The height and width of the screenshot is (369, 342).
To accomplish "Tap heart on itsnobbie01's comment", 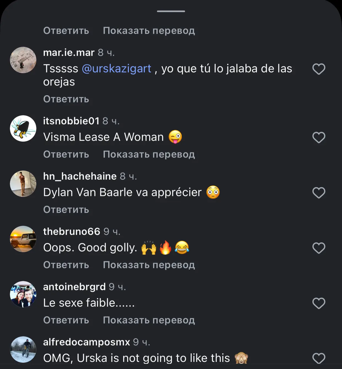I will click(x=319, y=137).
